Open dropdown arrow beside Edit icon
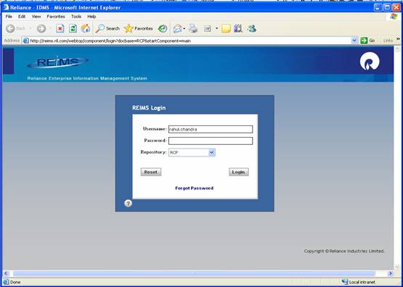This screenshot has height=287, width=403. tap(216, 28)
